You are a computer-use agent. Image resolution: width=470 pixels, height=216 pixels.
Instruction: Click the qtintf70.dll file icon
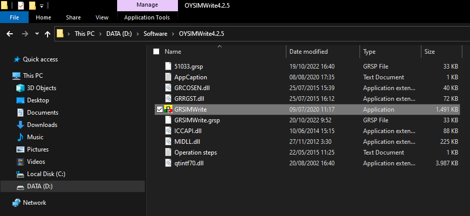[169, 163]
